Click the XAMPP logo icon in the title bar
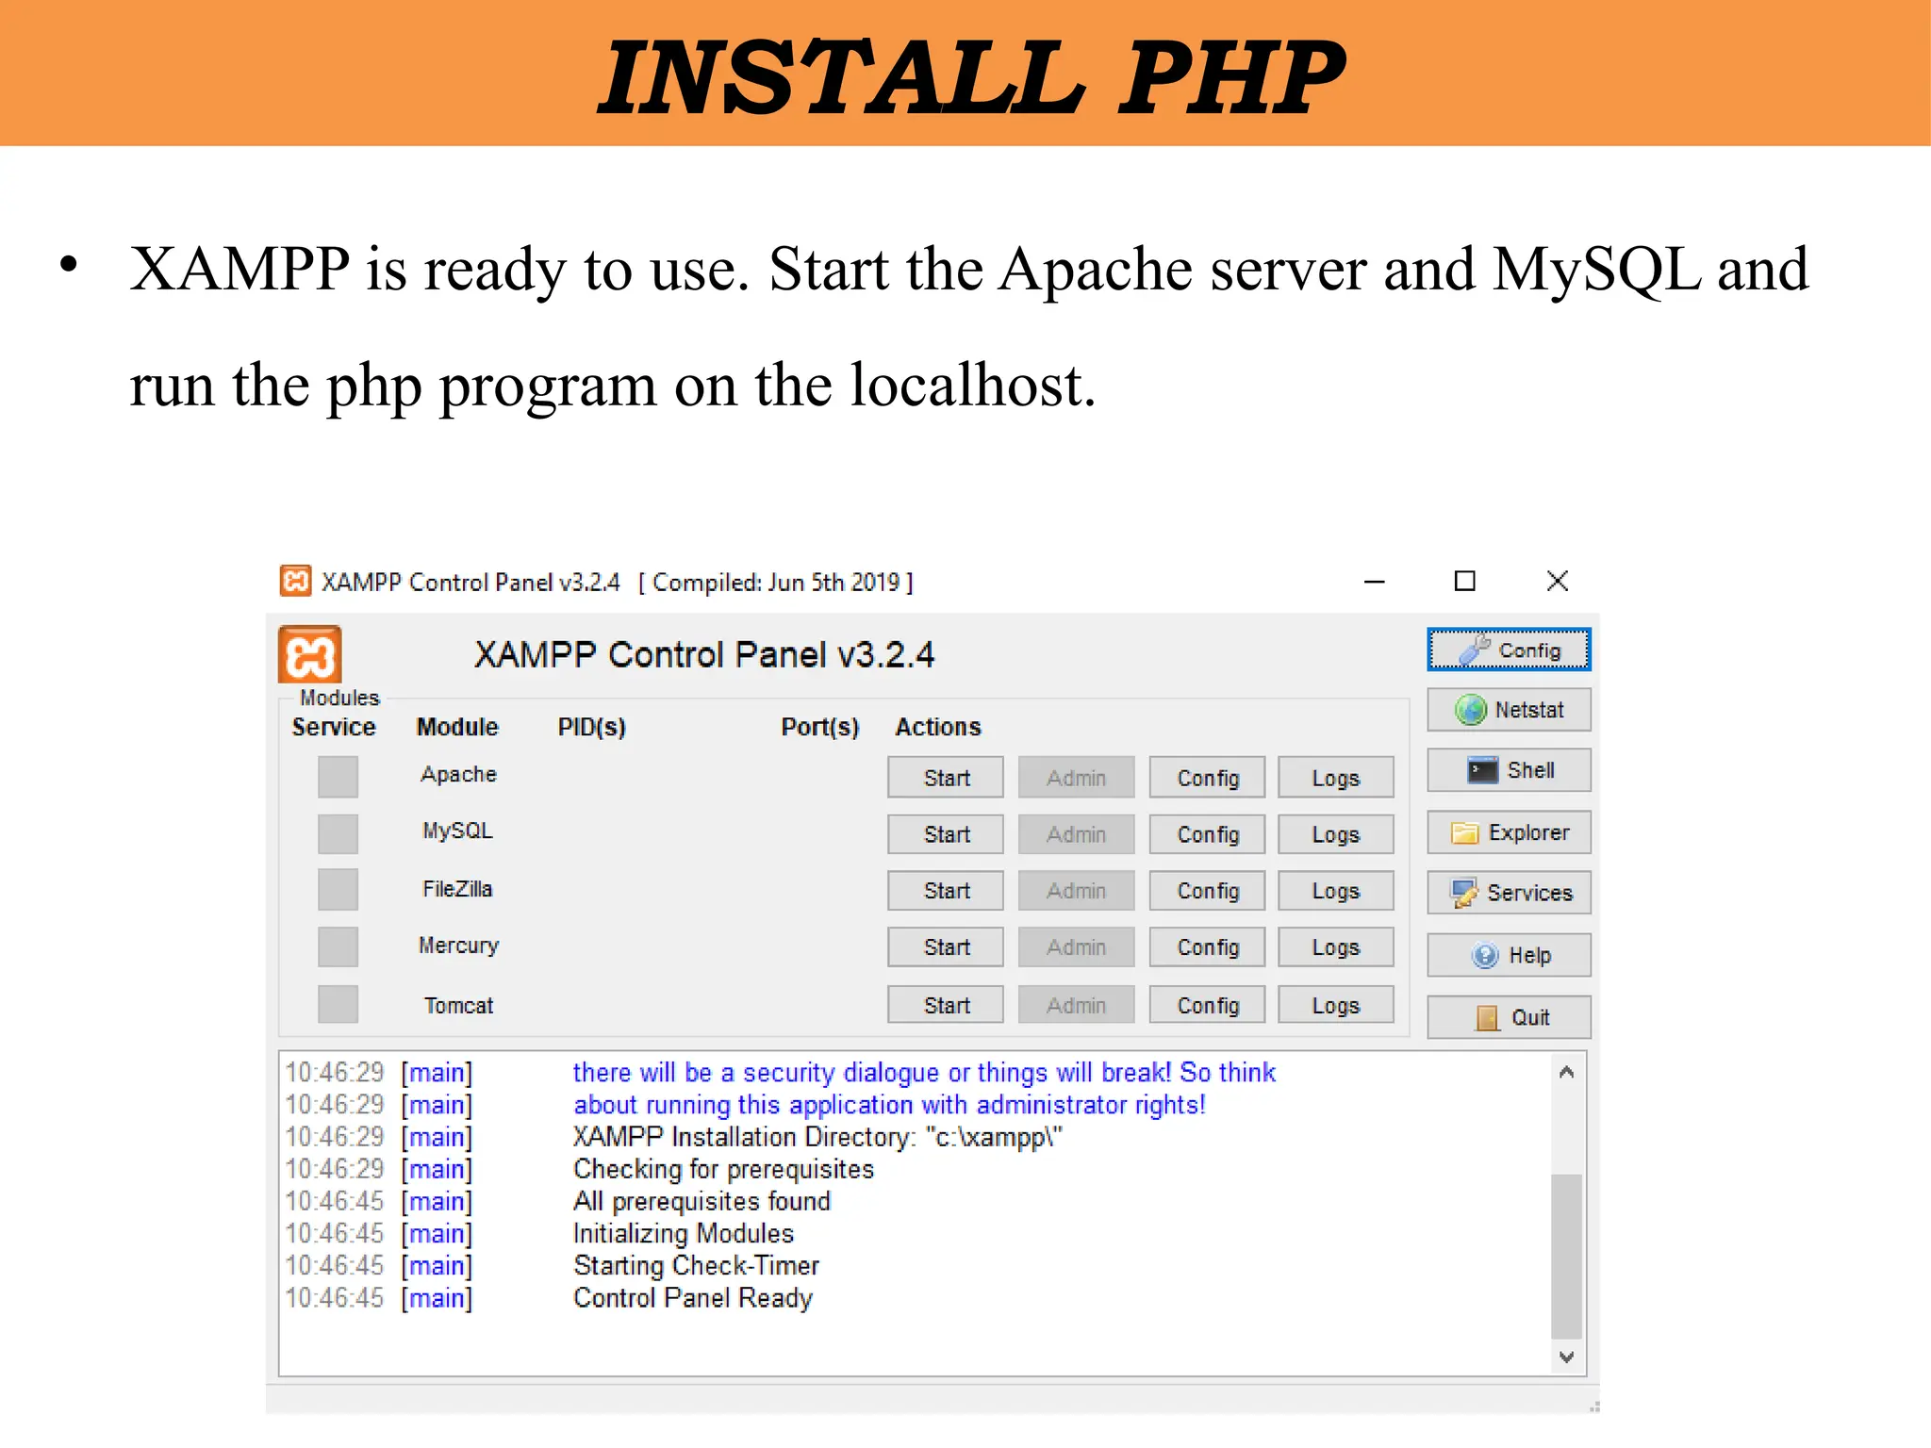The height and width of the screenshot is (1448, 1931). (x=295, y=581)
